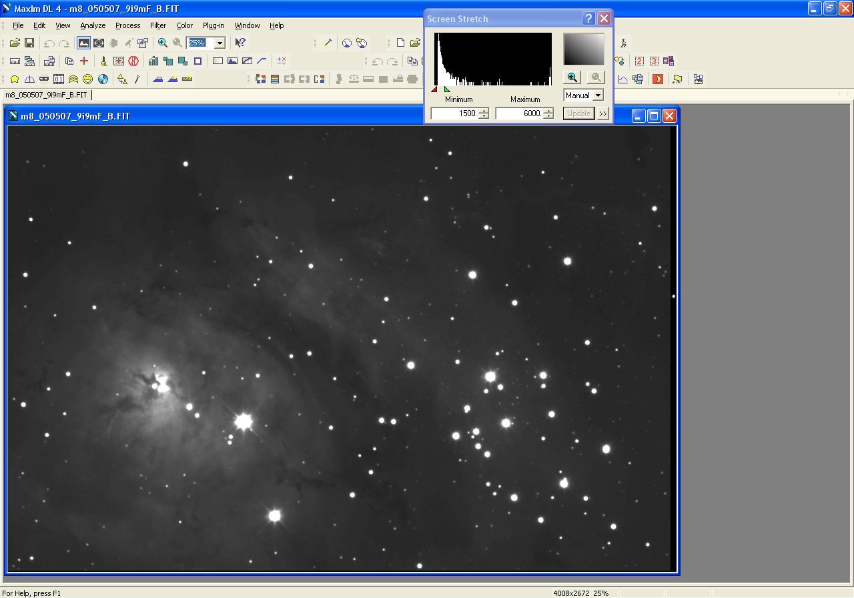Click the green maximum histogram marker
This screenshot has width=854, height=598.
[447, 89]
